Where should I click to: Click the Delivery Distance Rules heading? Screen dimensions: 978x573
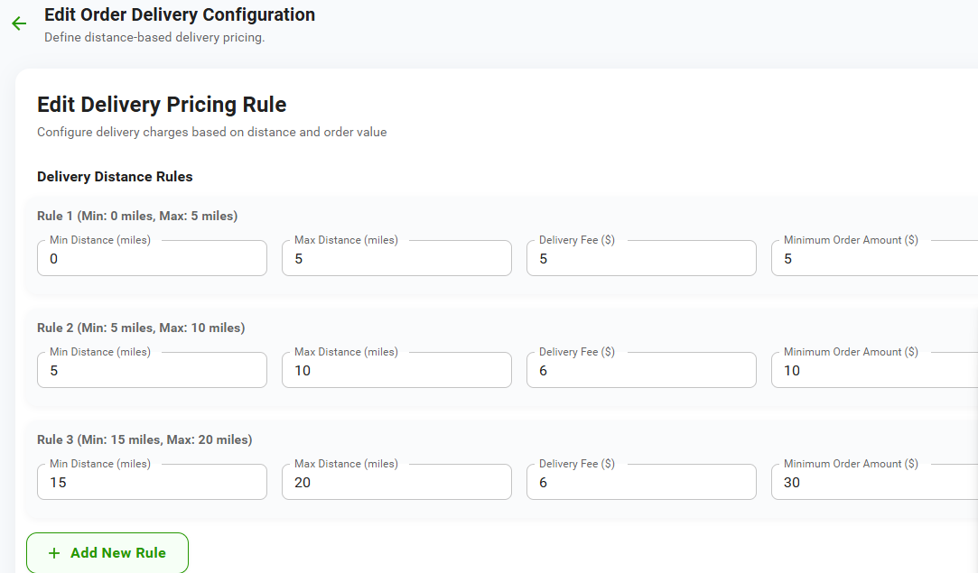coord(115,177)
